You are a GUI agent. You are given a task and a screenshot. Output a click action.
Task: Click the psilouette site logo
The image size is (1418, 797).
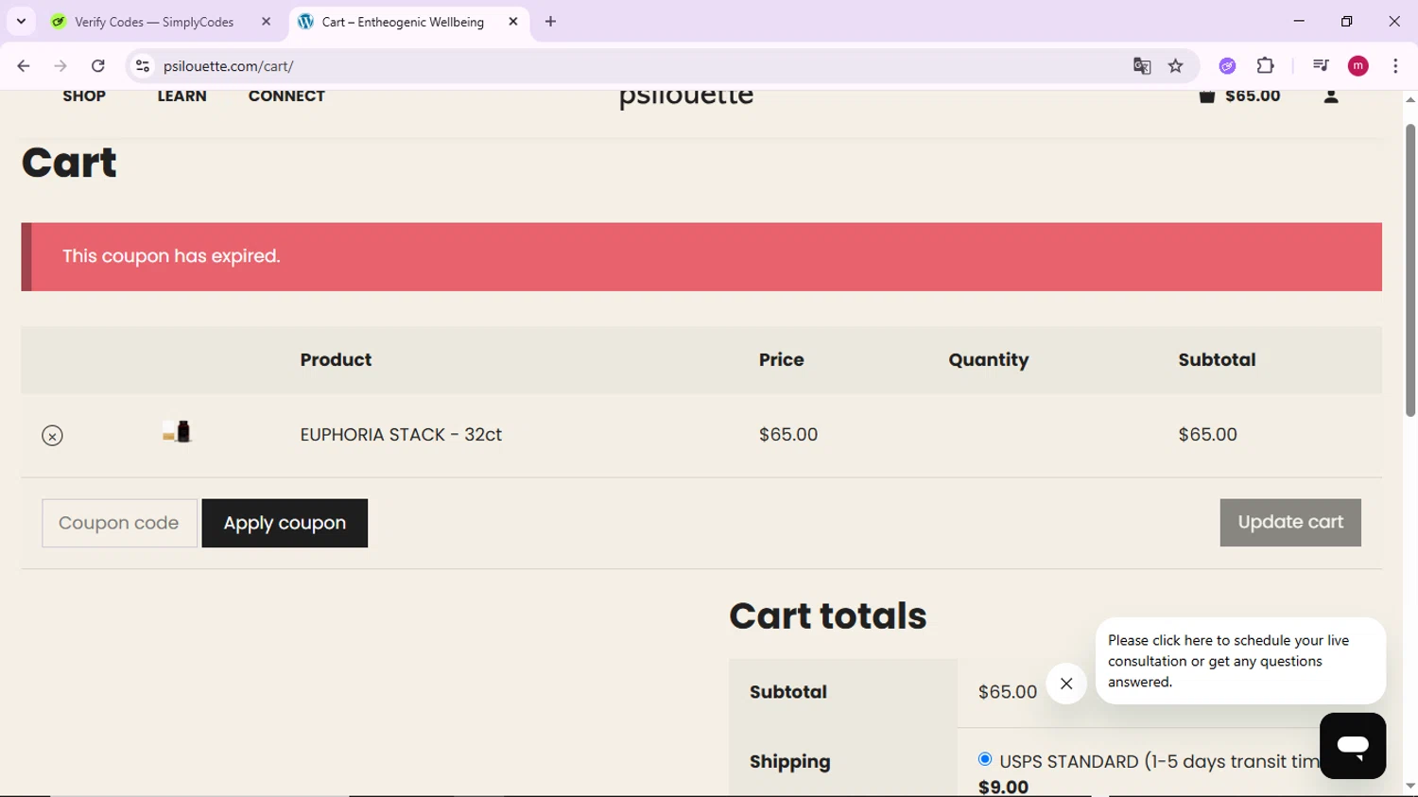(x=686, y=96)
